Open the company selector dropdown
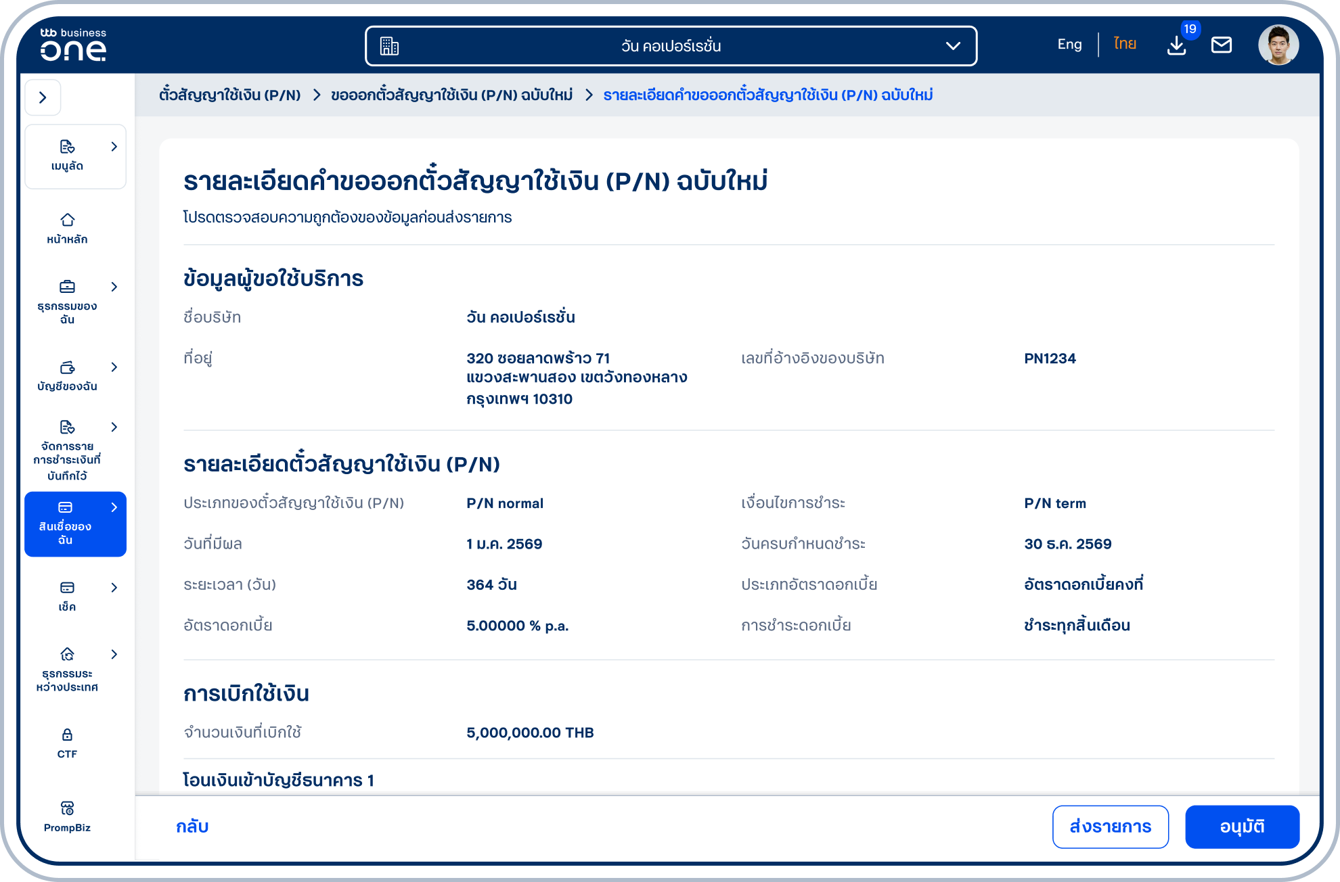This screenshot has width=1340, height=882. tap(671, 46)
